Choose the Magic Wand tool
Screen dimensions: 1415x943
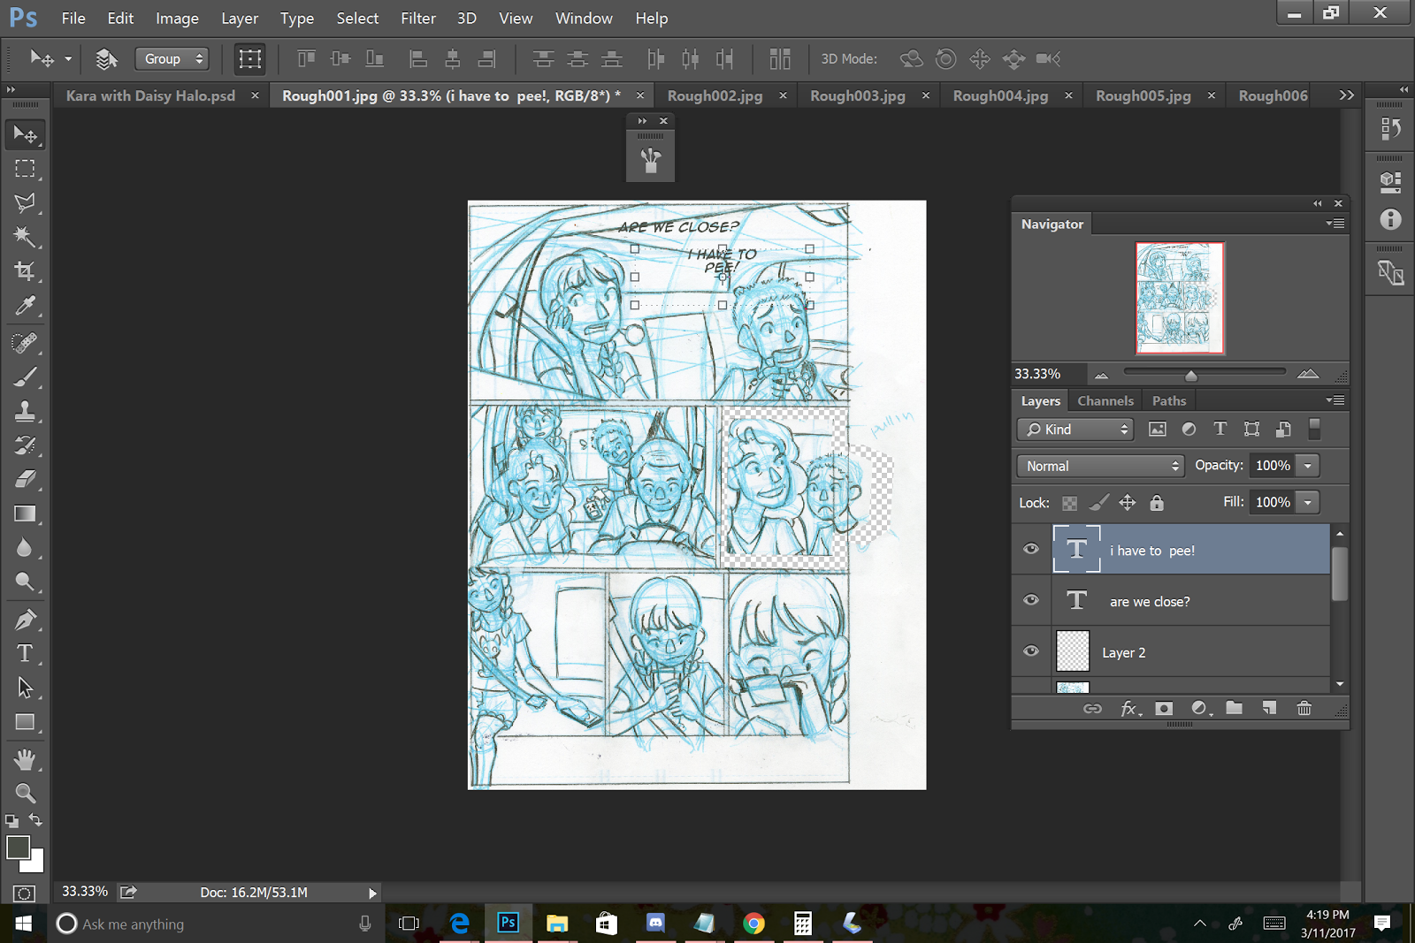(25, 237)
